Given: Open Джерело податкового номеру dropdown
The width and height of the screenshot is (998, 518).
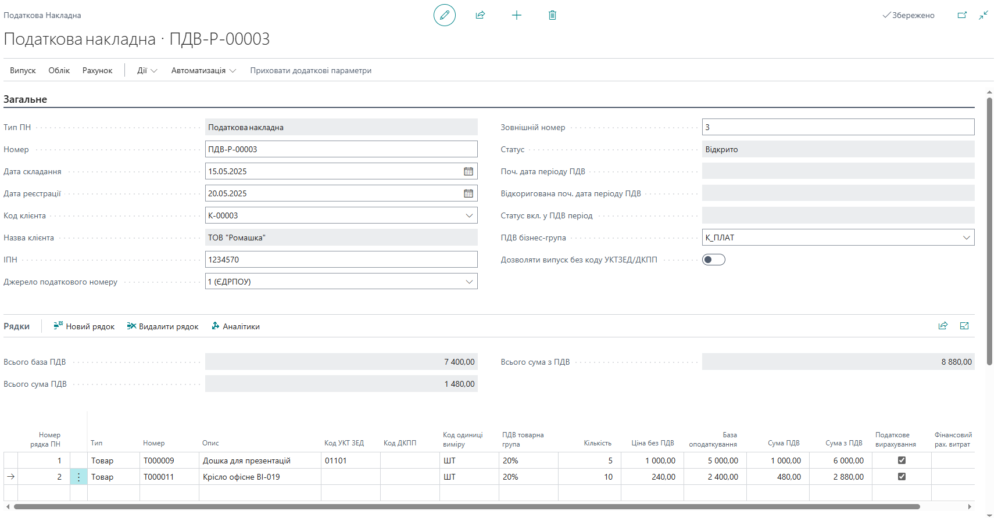Looking at the screenshot, I should [469, 282].
